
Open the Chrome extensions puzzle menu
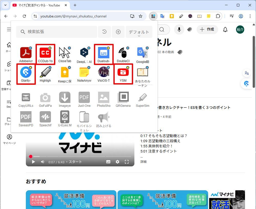pos(218,16)
